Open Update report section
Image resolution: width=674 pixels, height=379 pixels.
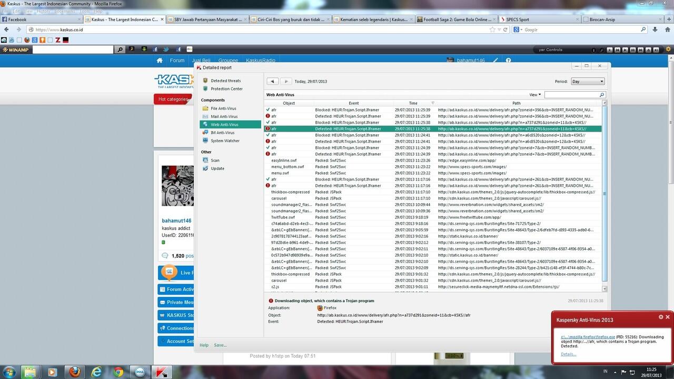pyautogui.click(x=217, y=168)
